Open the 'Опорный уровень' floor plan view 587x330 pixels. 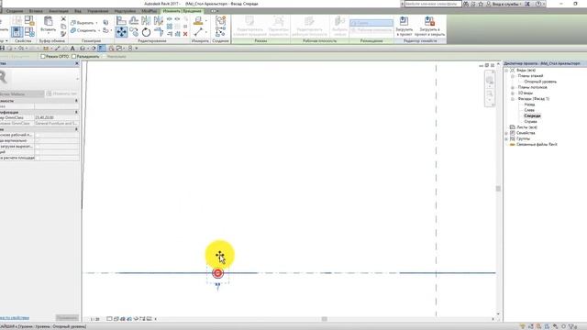(x=540, y=82)
